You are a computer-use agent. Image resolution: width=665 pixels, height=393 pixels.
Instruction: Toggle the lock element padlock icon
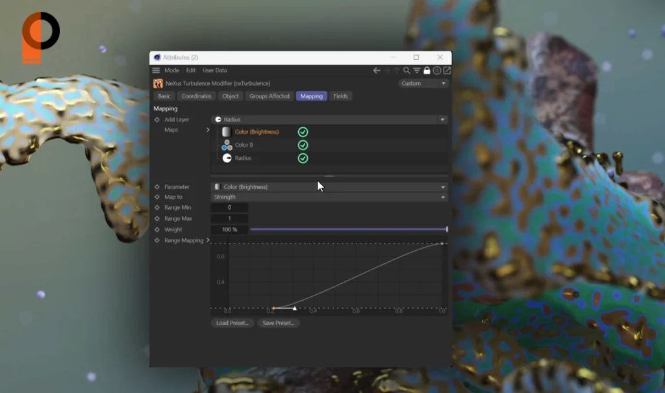(427, 70)
